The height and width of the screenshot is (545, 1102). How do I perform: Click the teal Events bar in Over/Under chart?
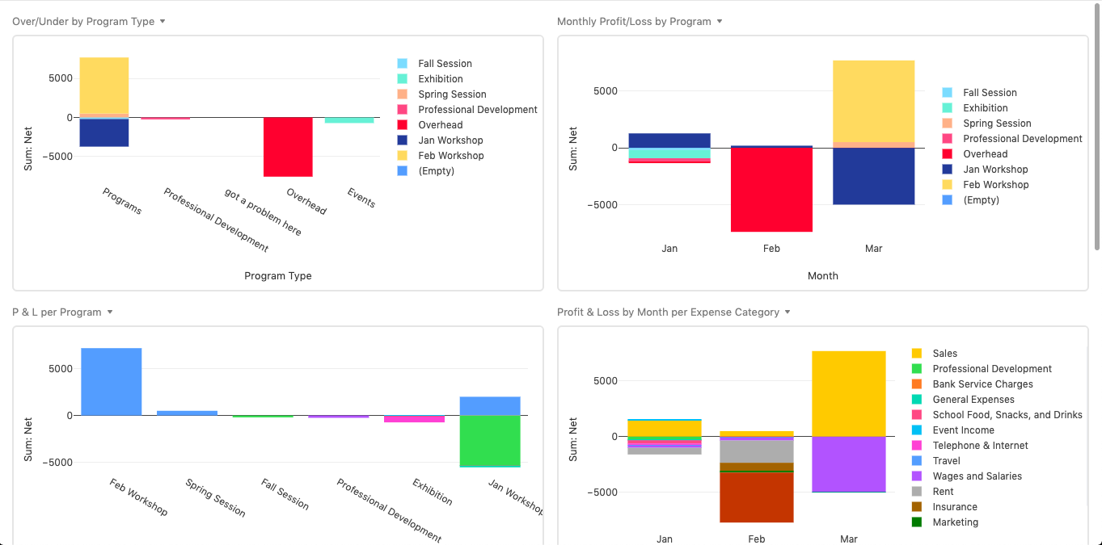tap(349, 120)
